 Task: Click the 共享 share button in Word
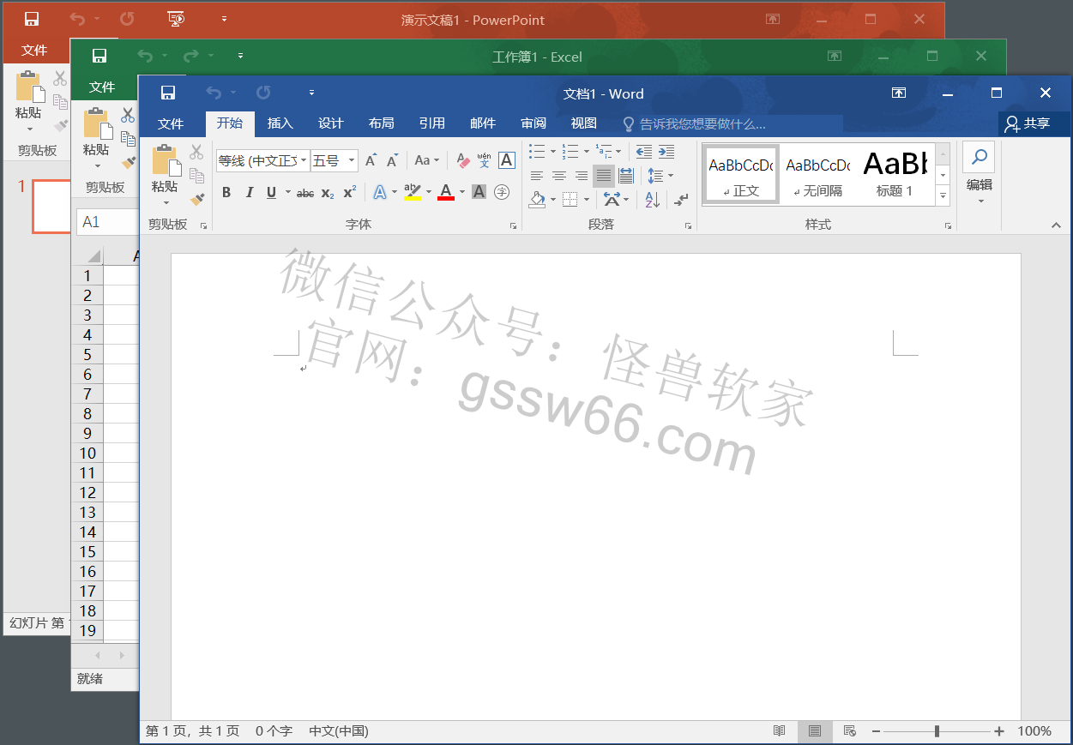point(1028,123)
